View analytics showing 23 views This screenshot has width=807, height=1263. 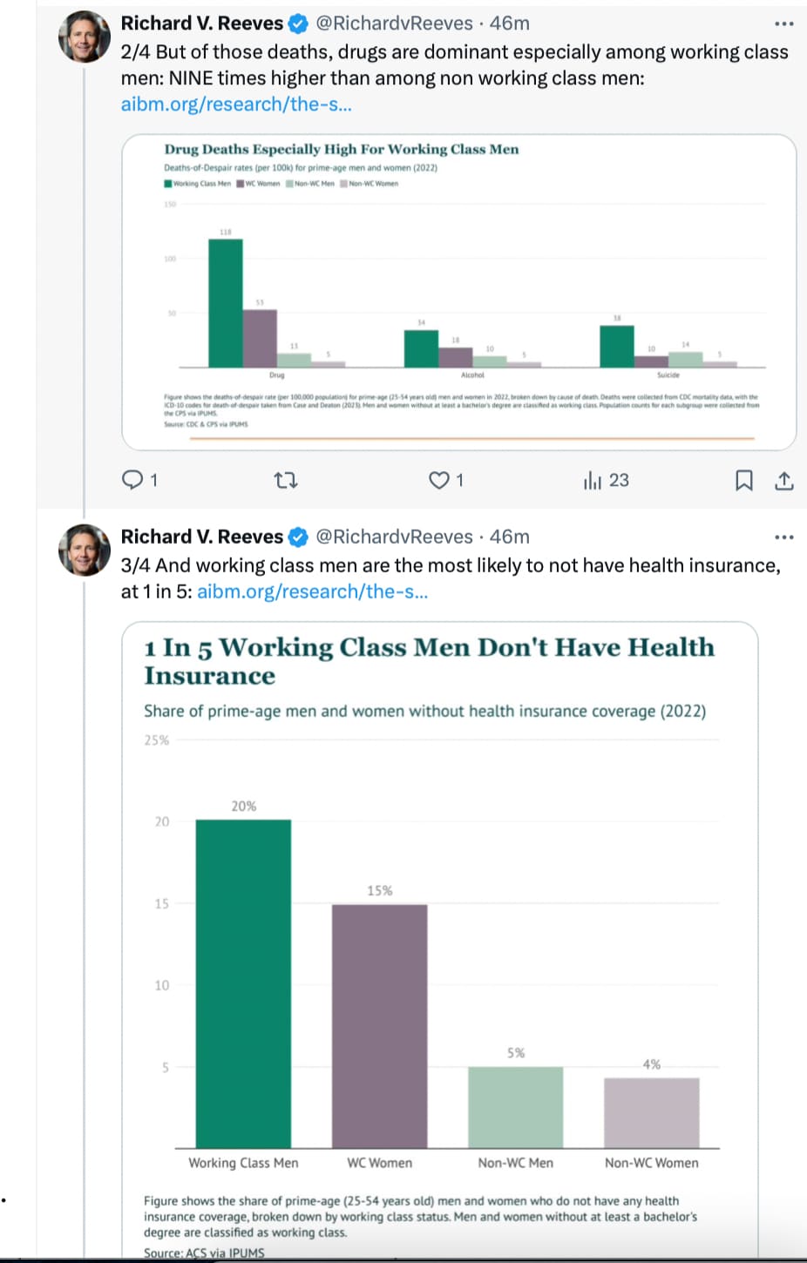coord(606,480)
